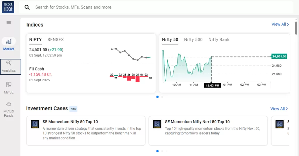
Task: Click View All for Investment Cases
Action: point(279,109)
